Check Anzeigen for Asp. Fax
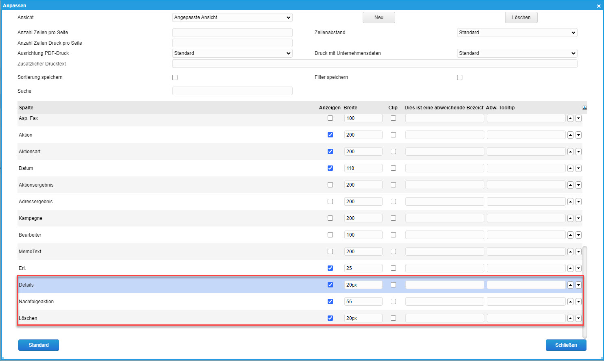This screenshot has width=604, height=361. [330, 118]
